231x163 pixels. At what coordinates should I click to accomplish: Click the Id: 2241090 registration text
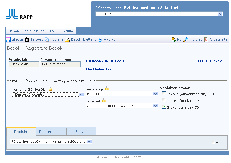point(59,81)
